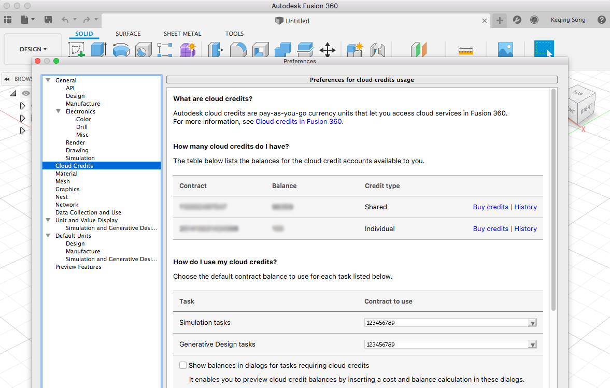Image resolution: width=610 pixels, height=388 pixels.
Task: Undo the last action
Action: [x=65, y=20]
